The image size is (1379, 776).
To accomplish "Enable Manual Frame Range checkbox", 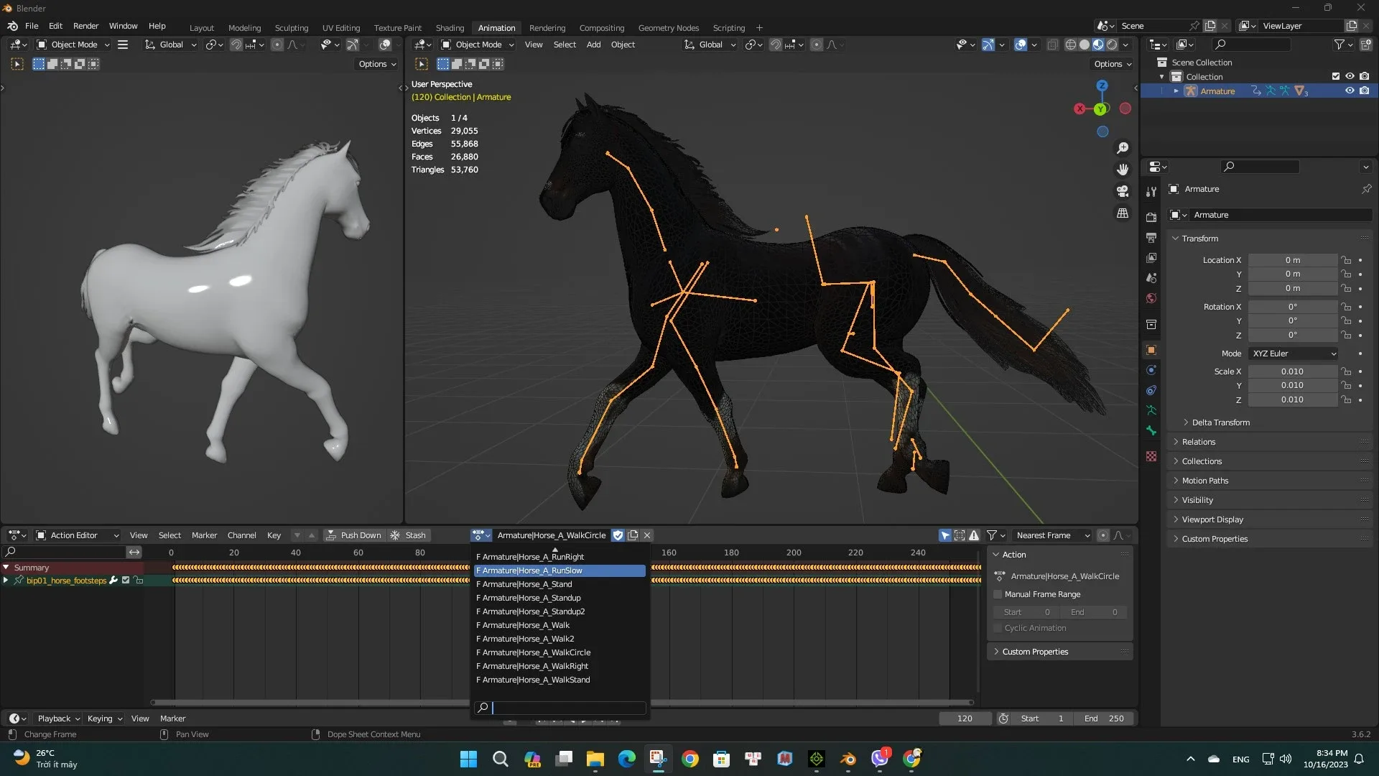I will pos(998,594).
